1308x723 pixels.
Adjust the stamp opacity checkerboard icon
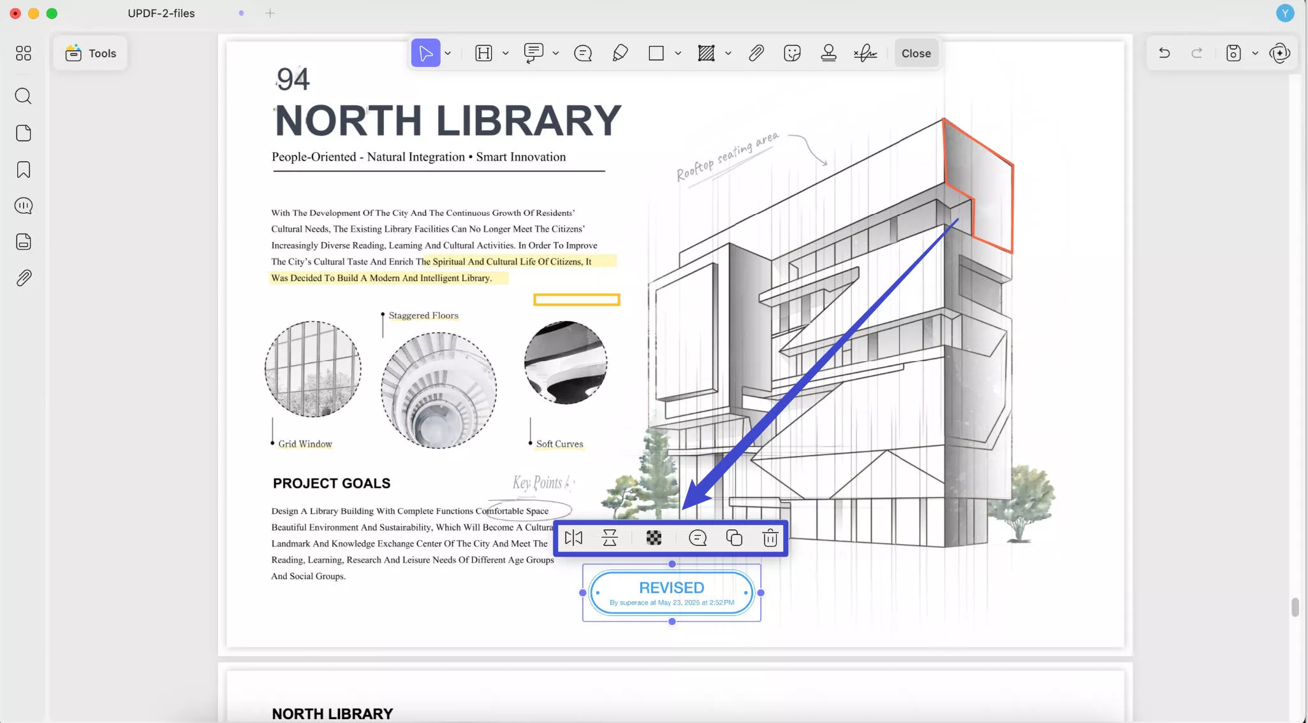tap(654, 538)
